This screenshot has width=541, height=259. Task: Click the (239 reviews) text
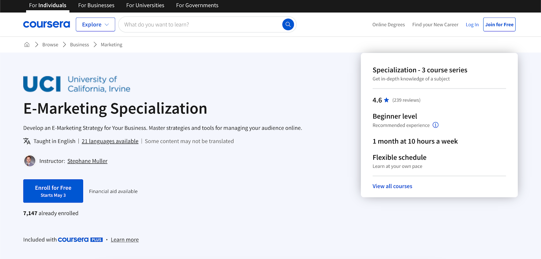tap(406, 100)
